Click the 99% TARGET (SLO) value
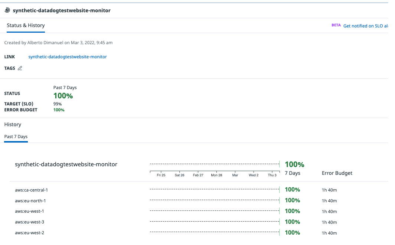Image resolution: width=395 pixels, height=245 pixels. [57, 104]
